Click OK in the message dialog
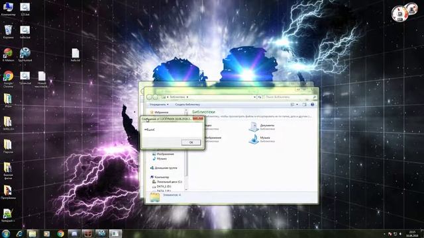424x238 pixels. 191,142
